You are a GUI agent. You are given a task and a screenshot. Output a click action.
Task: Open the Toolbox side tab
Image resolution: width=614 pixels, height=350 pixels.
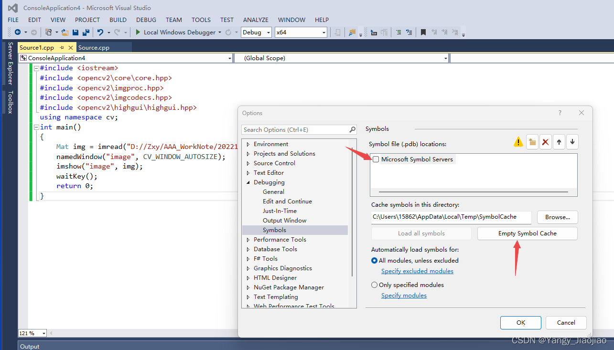(11, 102)
